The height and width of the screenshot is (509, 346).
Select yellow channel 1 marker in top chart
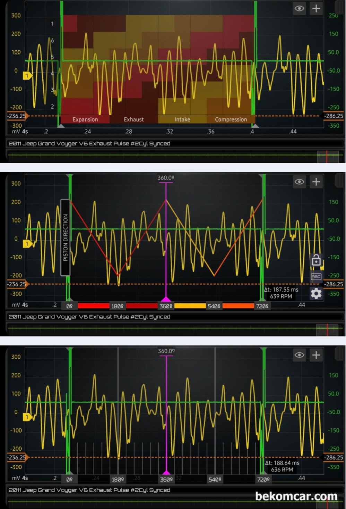pos(27,75)
